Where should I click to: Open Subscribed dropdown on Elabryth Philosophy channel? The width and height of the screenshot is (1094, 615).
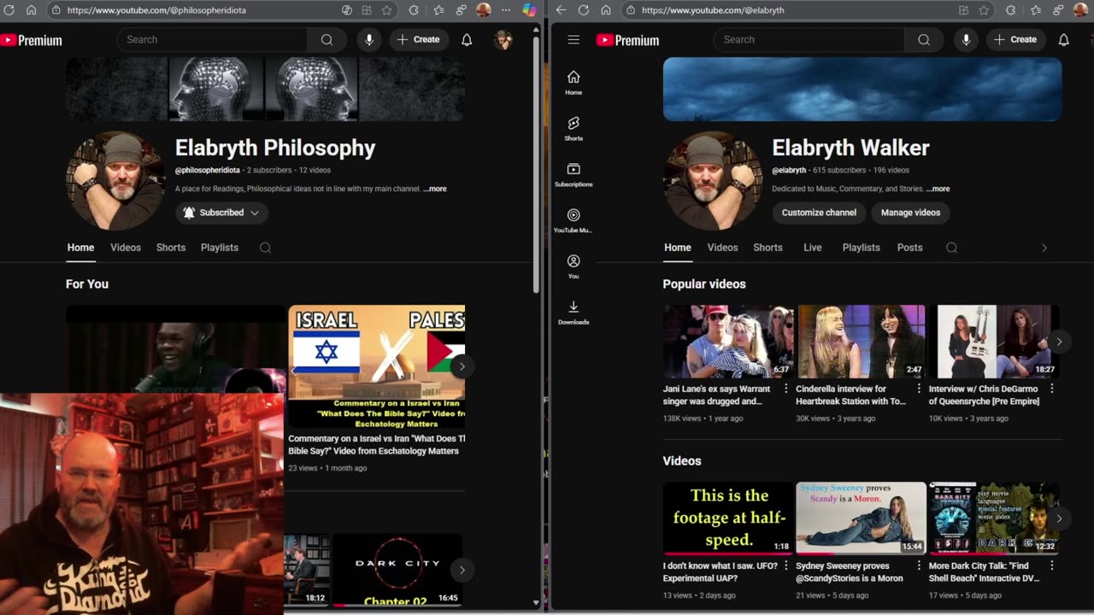coord(221,213)
